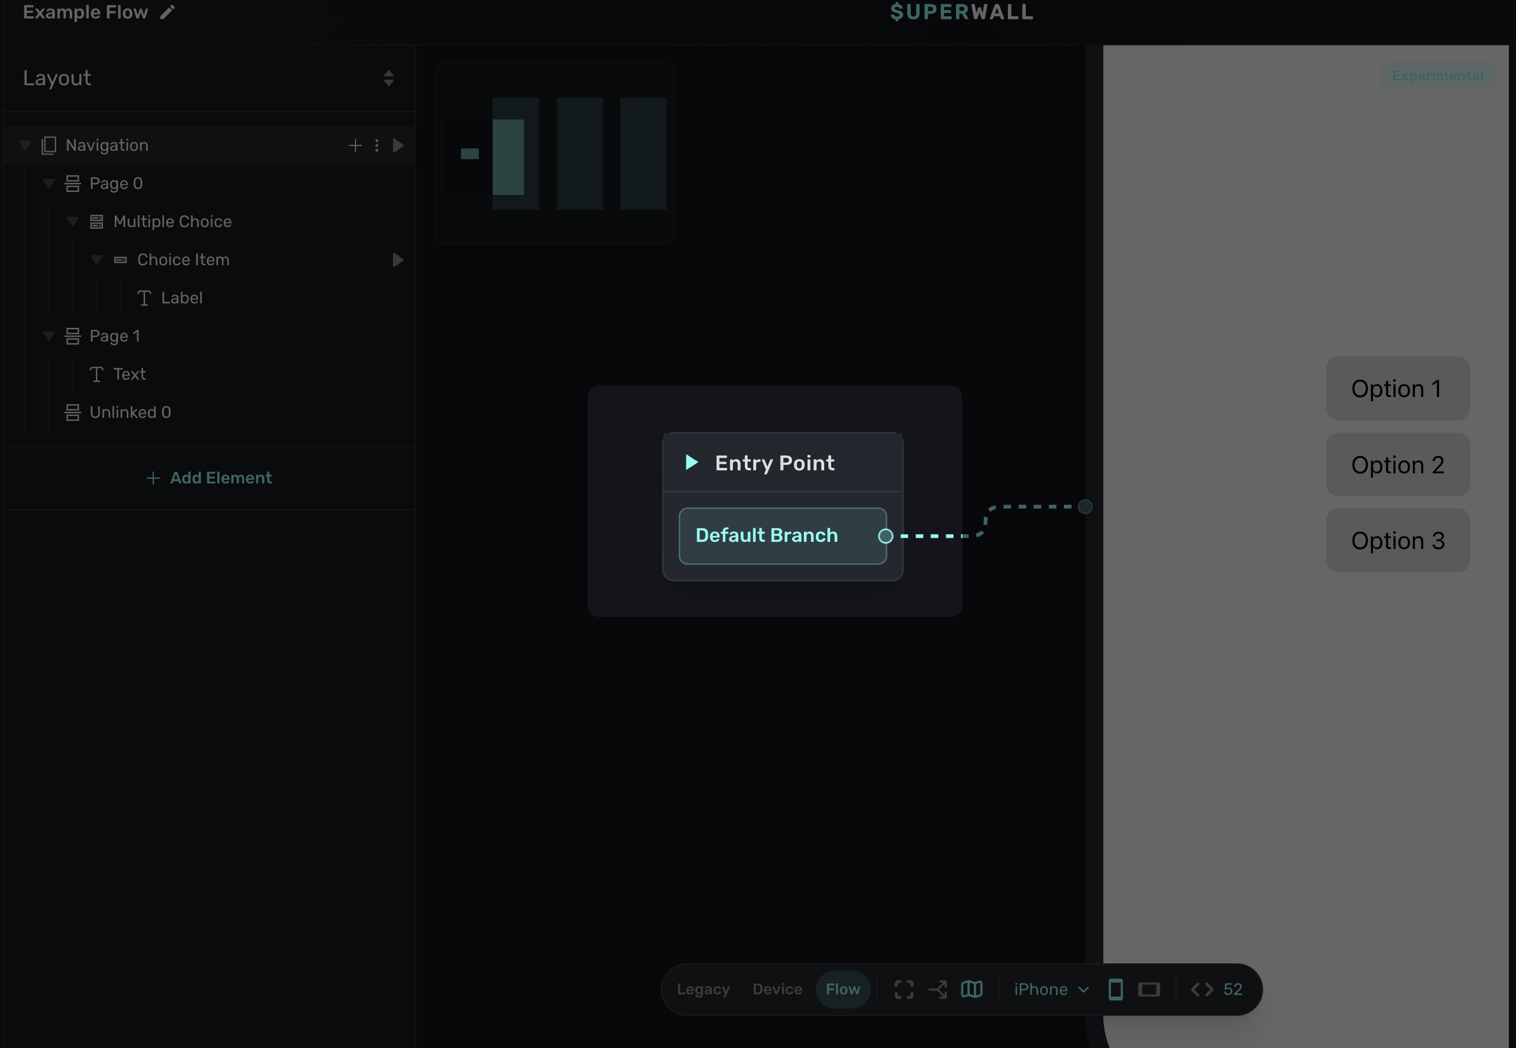Open Navigation three-dot options menu

pyautogui.click(x=376, y=145)
